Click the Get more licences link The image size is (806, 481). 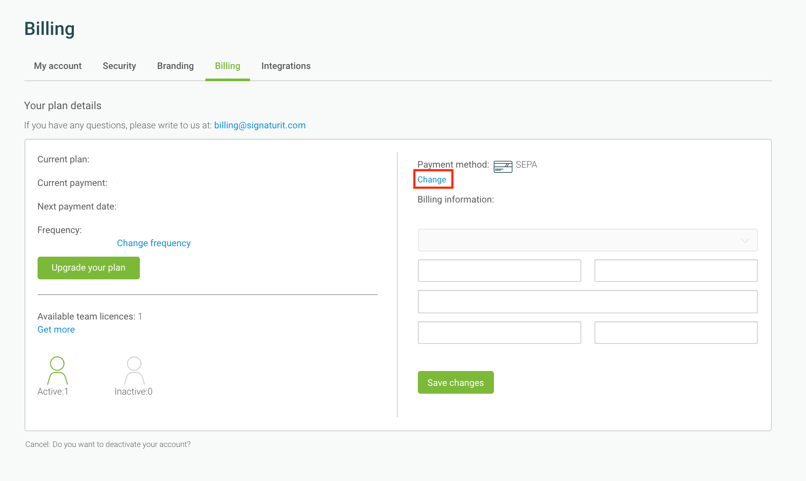(x=56, y=330)
